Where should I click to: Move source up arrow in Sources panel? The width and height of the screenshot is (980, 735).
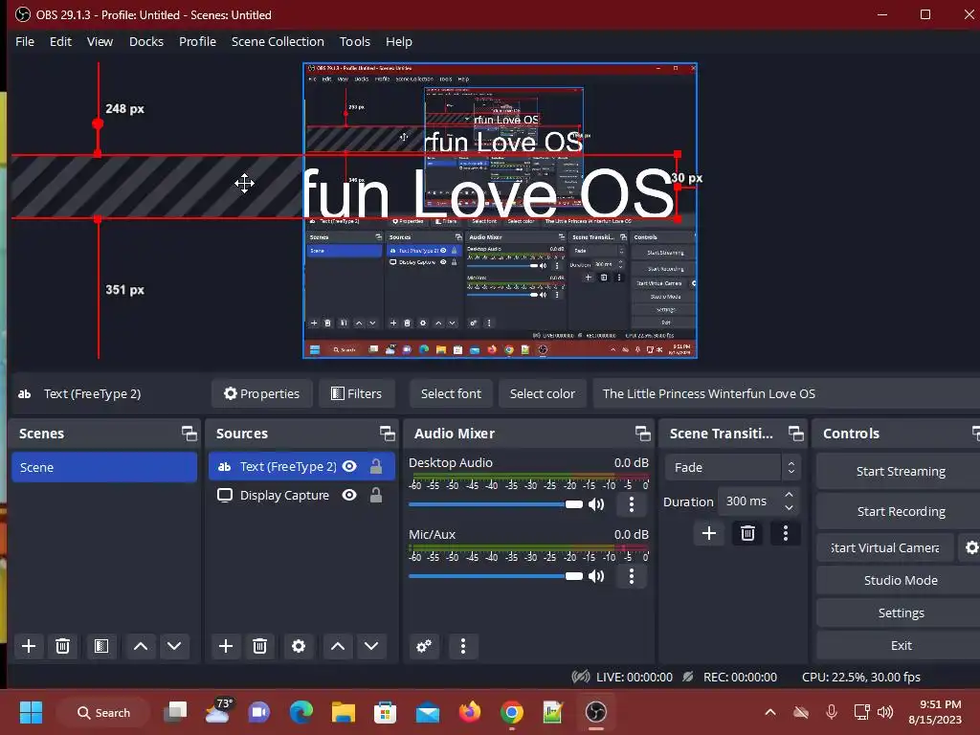coord(338,646)
